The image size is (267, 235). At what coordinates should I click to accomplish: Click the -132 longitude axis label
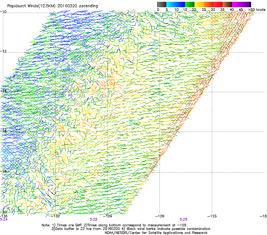(x=56, y=216)
